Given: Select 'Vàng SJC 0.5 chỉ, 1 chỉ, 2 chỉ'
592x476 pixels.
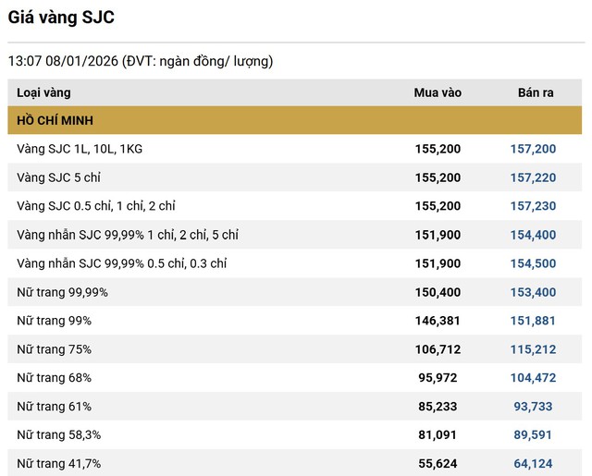Looking at the screenshot, I should [x=96, y=206].
